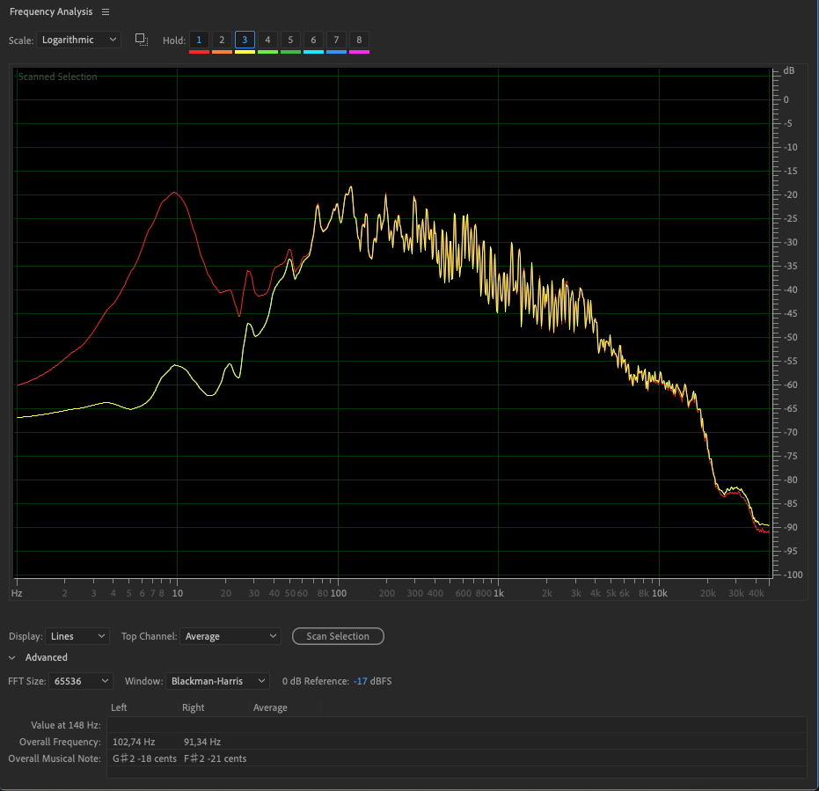Click the -17 dB reference value
819x791 pixels.
tap(361, 681)
